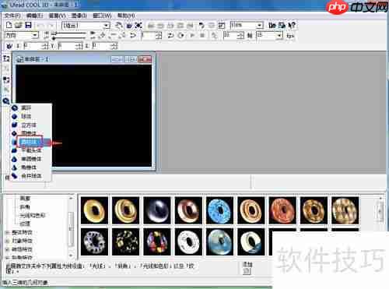The height and width of the screenshot is (289, 389).
Task: Open the 窗口(W) menu
Action: point(102,16)
